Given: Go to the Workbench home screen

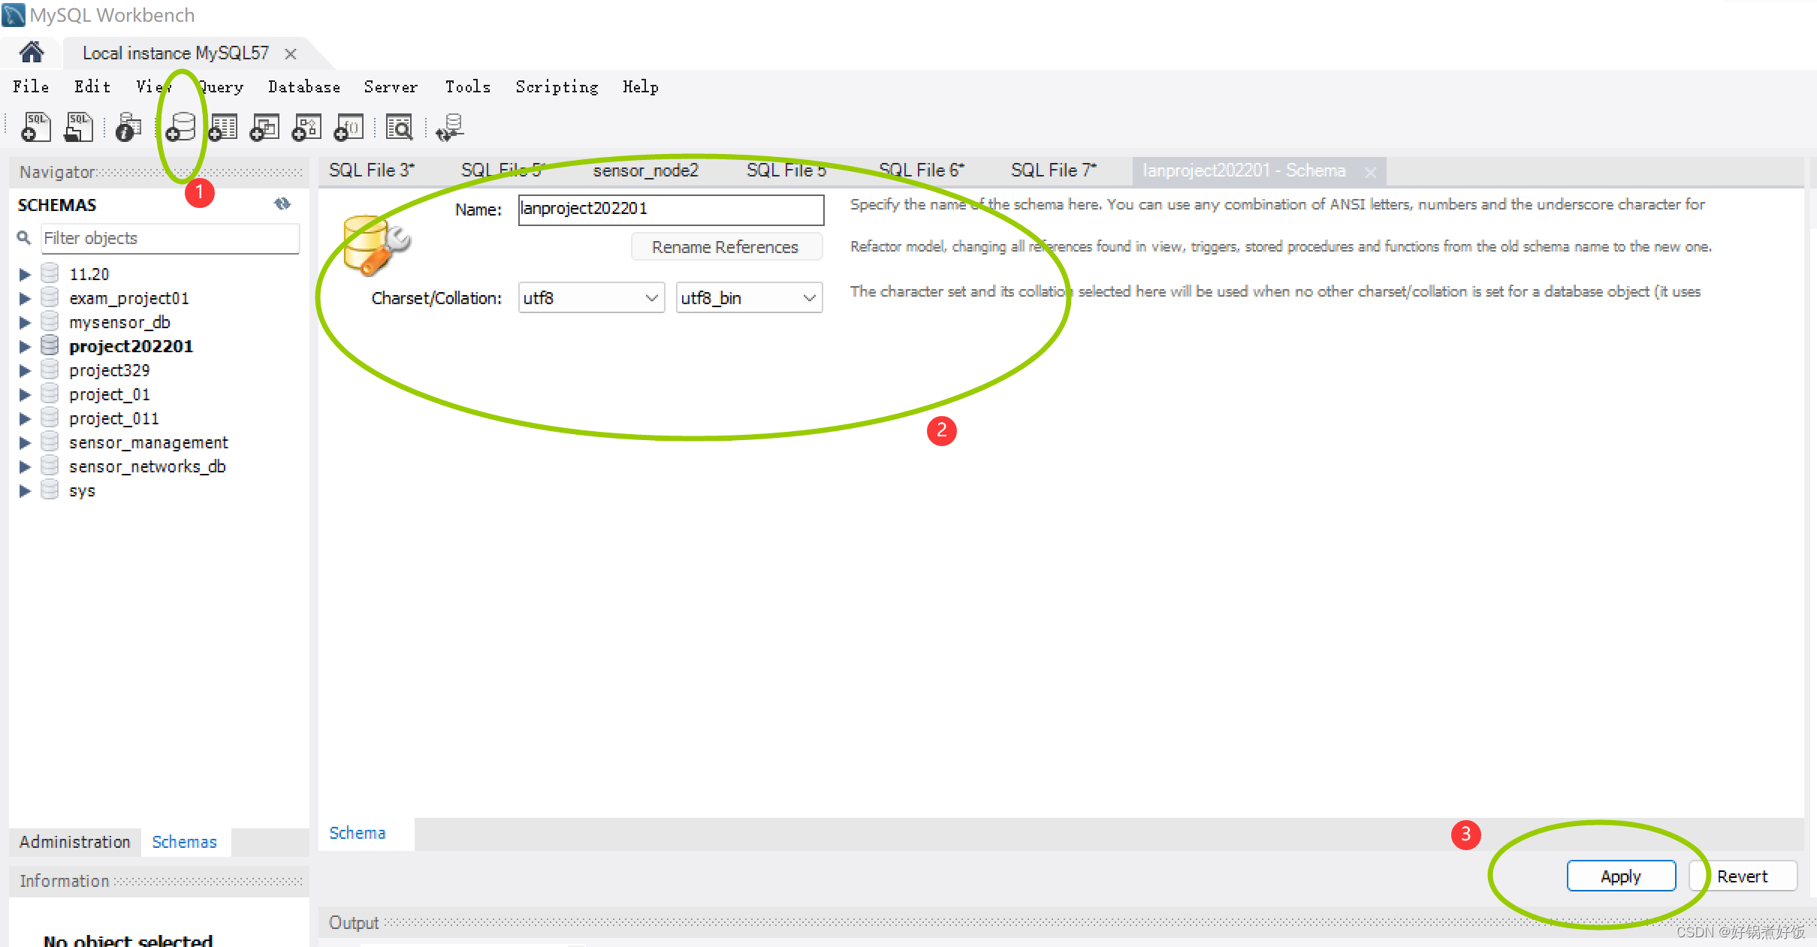Looking at the screenshot, I should [x=32, y=53].
